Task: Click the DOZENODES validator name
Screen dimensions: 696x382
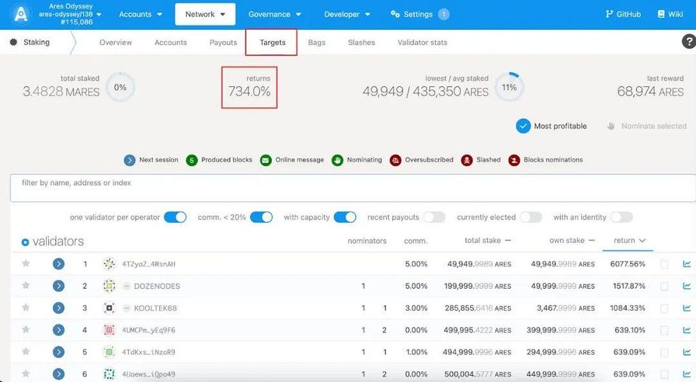Action: [157, 286]
